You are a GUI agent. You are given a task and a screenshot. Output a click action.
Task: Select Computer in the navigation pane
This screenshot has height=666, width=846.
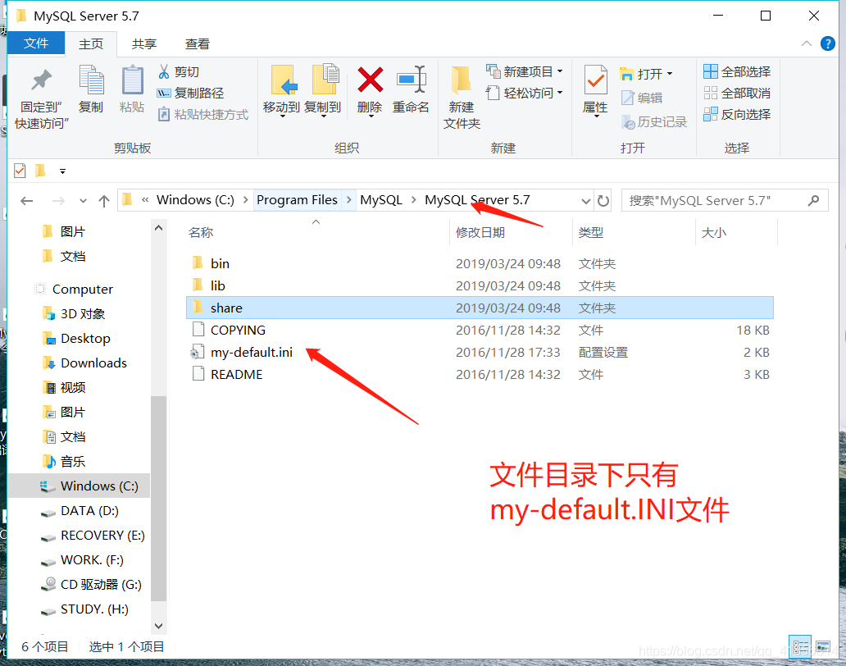(x=83, y=290)
